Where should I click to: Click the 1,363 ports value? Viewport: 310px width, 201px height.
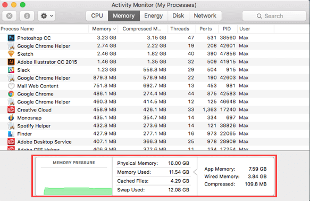[x=210, y=109]
